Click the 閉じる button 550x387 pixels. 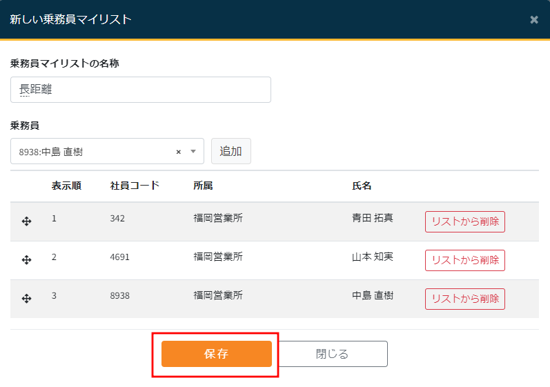click(x=332, y=354)
